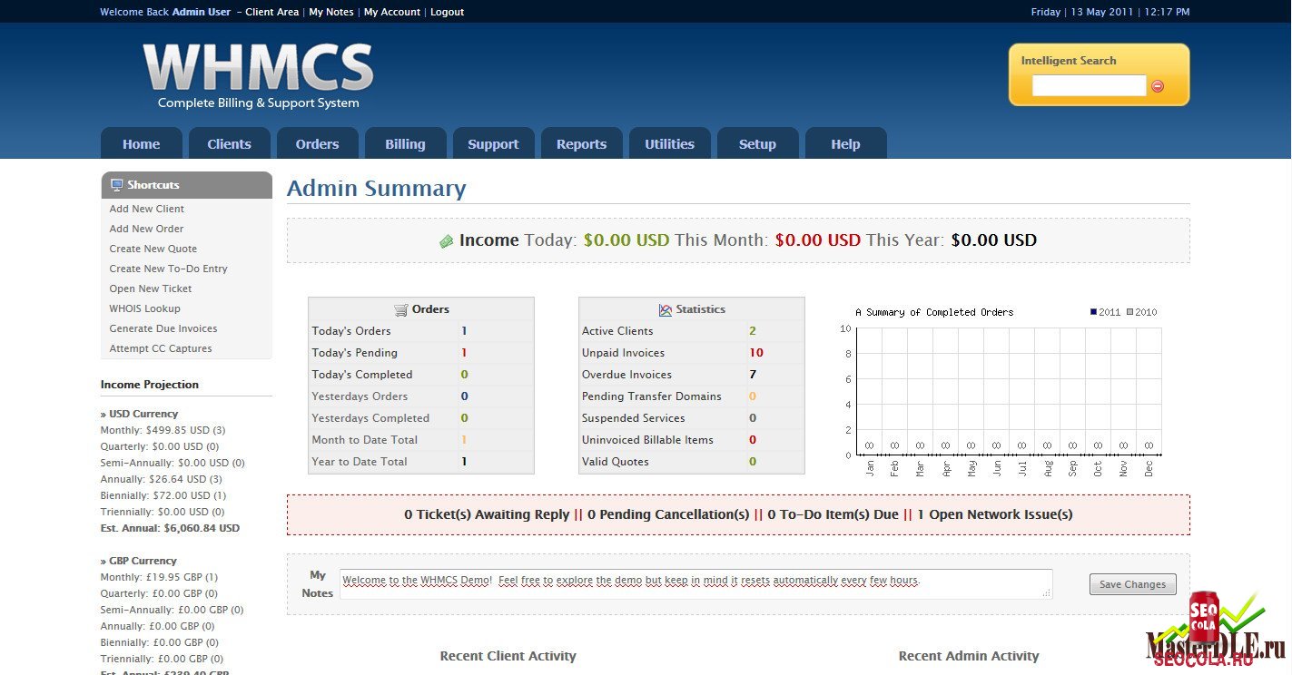Click the date and time display
Image resolution: width=1292 pixels, height=675 pixels.
tap(1110, 12)
